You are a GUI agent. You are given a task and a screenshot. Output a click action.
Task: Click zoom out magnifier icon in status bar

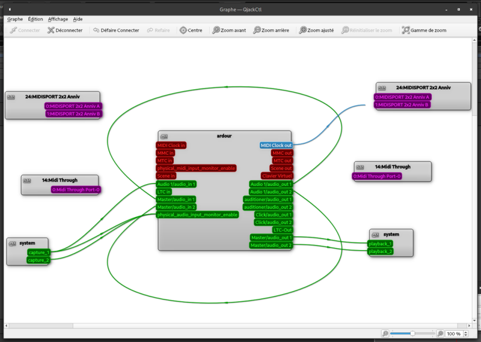coord(385,334)
